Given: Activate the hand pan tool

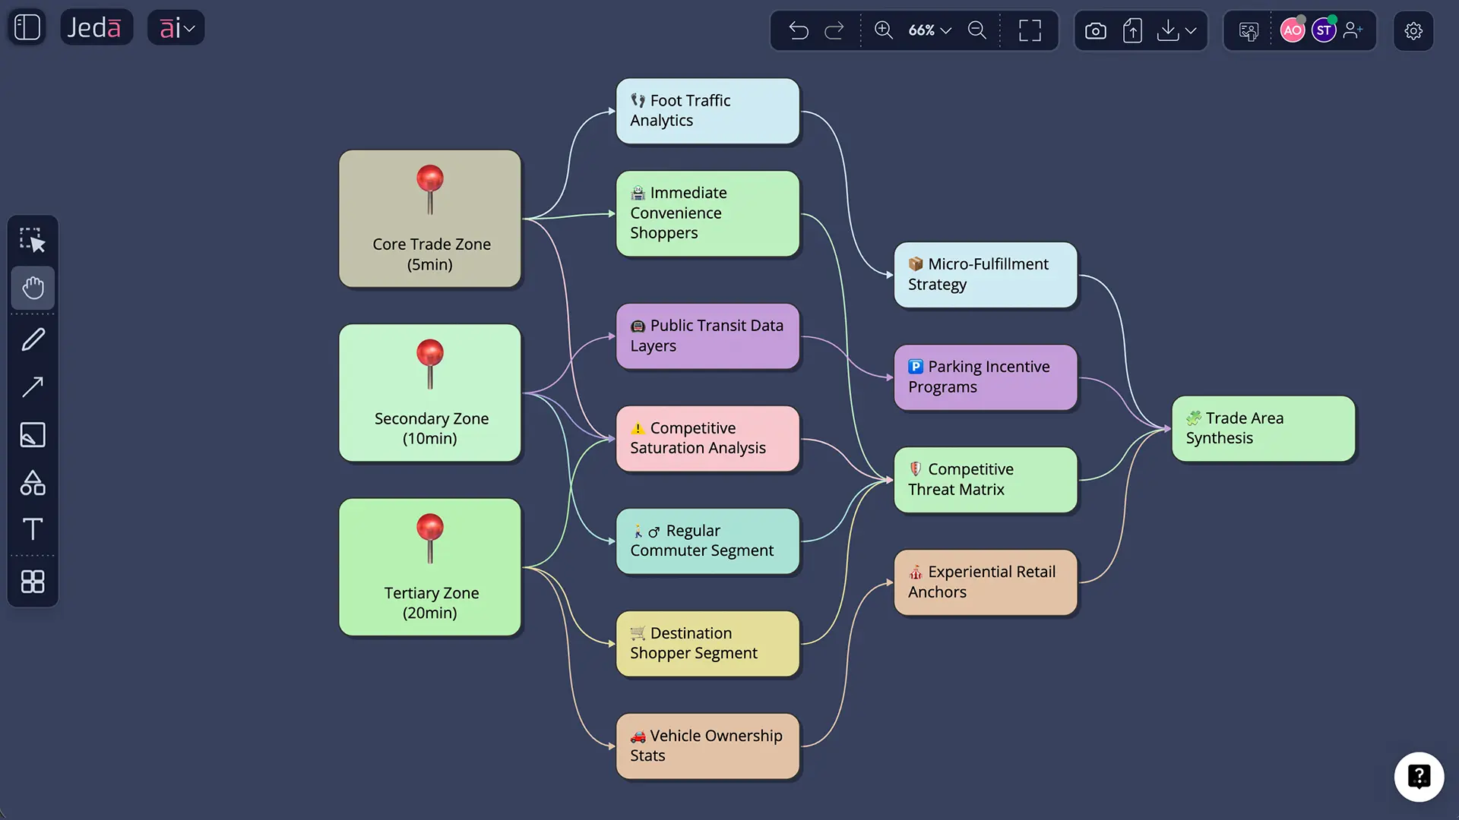Looking at the screenshot, I should 33,289.
